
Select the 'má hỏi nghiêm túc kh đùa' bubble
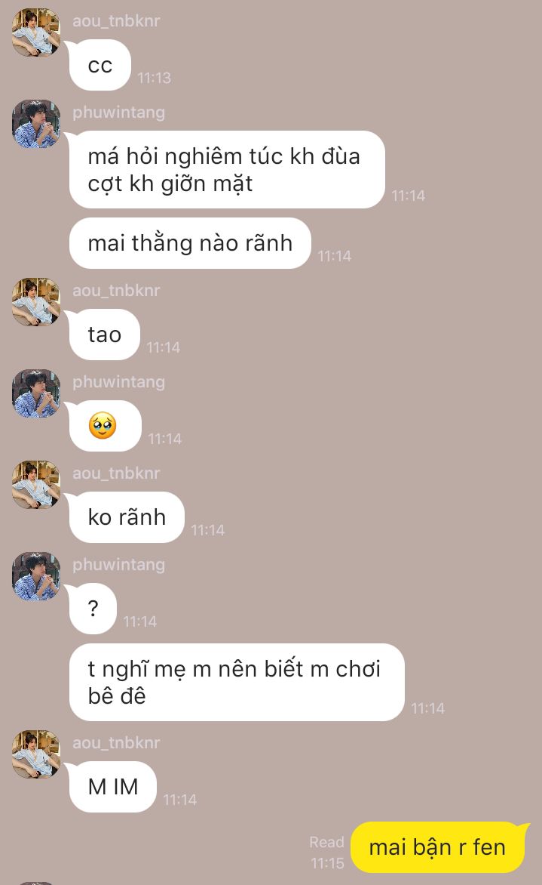[226, 169]
